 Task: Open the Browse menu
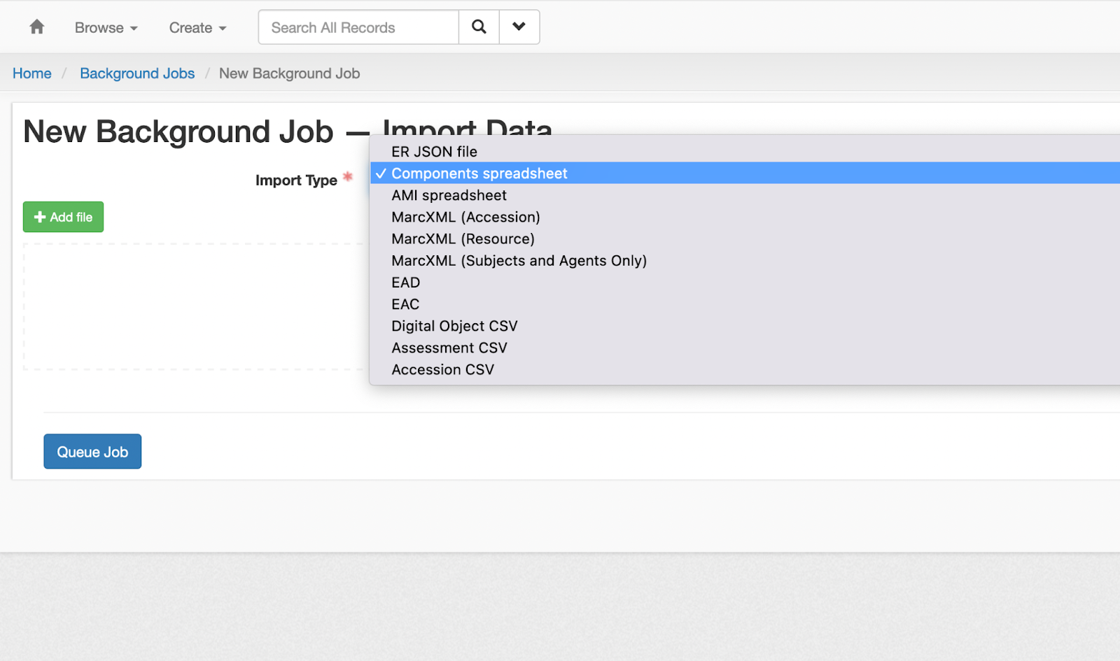point(105,28)
